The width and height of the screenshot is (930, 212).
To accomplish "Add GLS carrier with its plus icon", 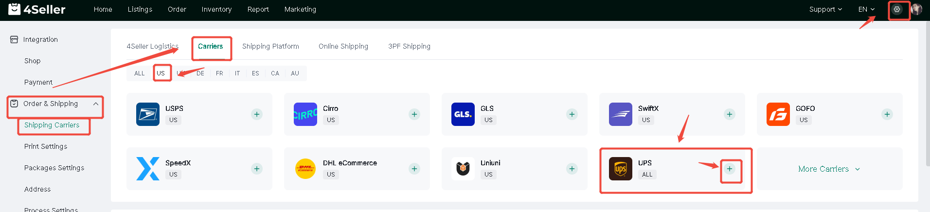I will pyautogui.click(x=572, y=114).
